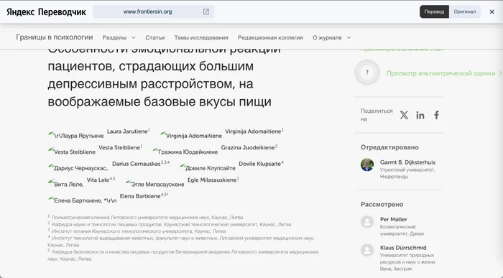The height and width of the screenshot is (278, 503).
Task: Expand the Разделы dropdown menu
Action: tap(119, 37)
